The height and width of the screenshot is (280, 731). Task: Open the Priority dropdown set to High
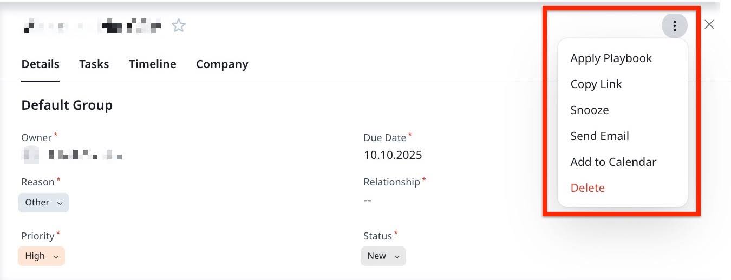(x=41, y=256)
